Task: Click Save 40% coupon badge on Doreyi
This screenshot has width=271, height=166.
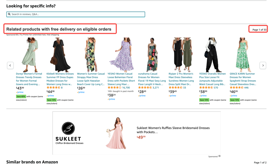Action: 21,97
